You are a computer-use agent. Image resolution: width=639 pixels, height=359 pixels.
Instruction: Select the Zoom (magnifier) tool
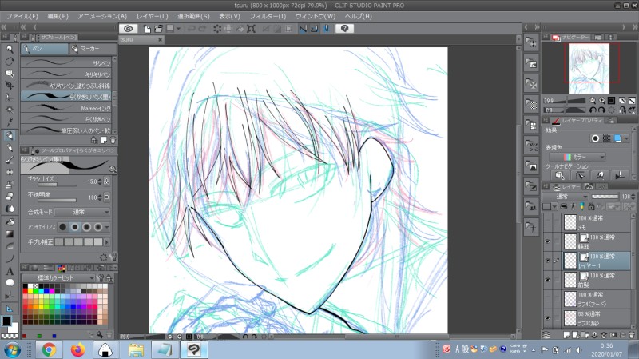click(x=10, y=49)
